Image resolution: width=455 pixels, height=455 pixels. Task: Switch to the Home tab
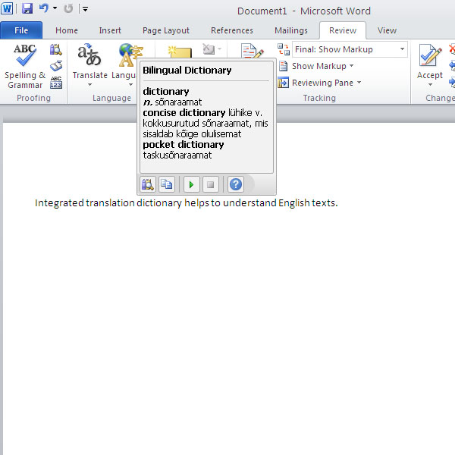(x=67, y=30)
